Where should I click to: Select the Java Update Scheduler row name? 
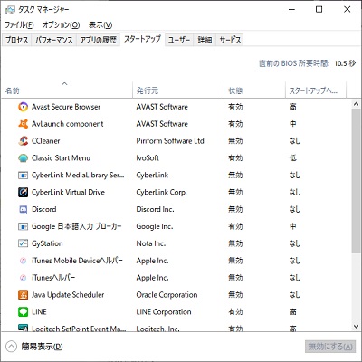tap(68, 295)
